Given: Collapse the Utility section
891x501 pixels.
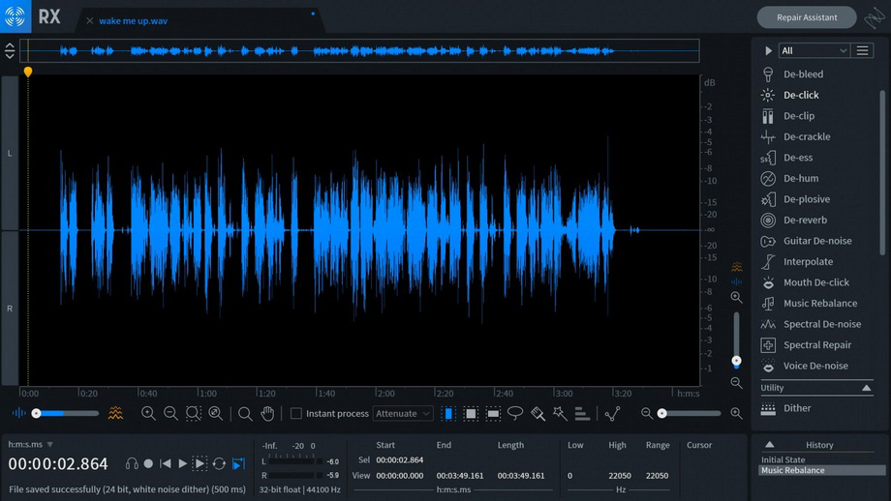Looking at the screenshot, I should [x=867, y=388].
